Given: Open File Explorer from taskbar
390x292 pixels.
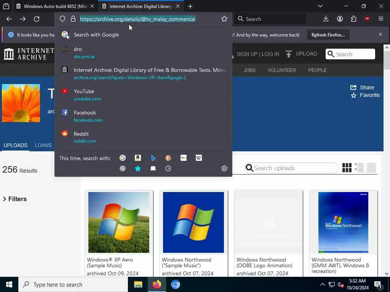Looking at the screenshot, I should 138,284.
